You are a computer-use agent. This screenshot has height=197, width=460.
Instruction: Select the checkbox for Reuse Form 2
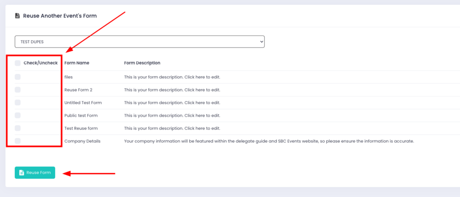point(18,90)
